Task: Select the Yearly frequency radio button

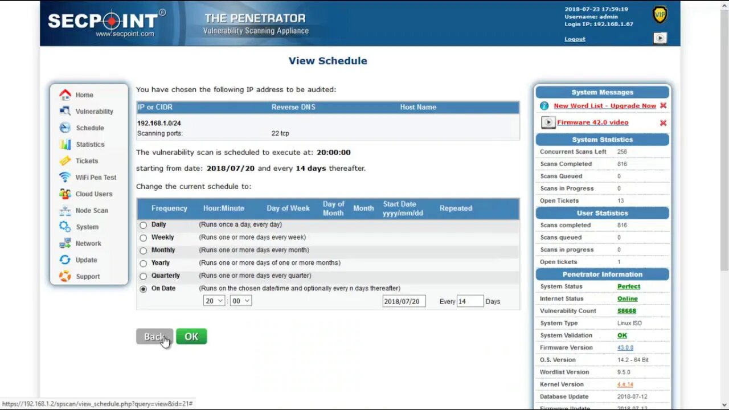Action: pos(143,263)
